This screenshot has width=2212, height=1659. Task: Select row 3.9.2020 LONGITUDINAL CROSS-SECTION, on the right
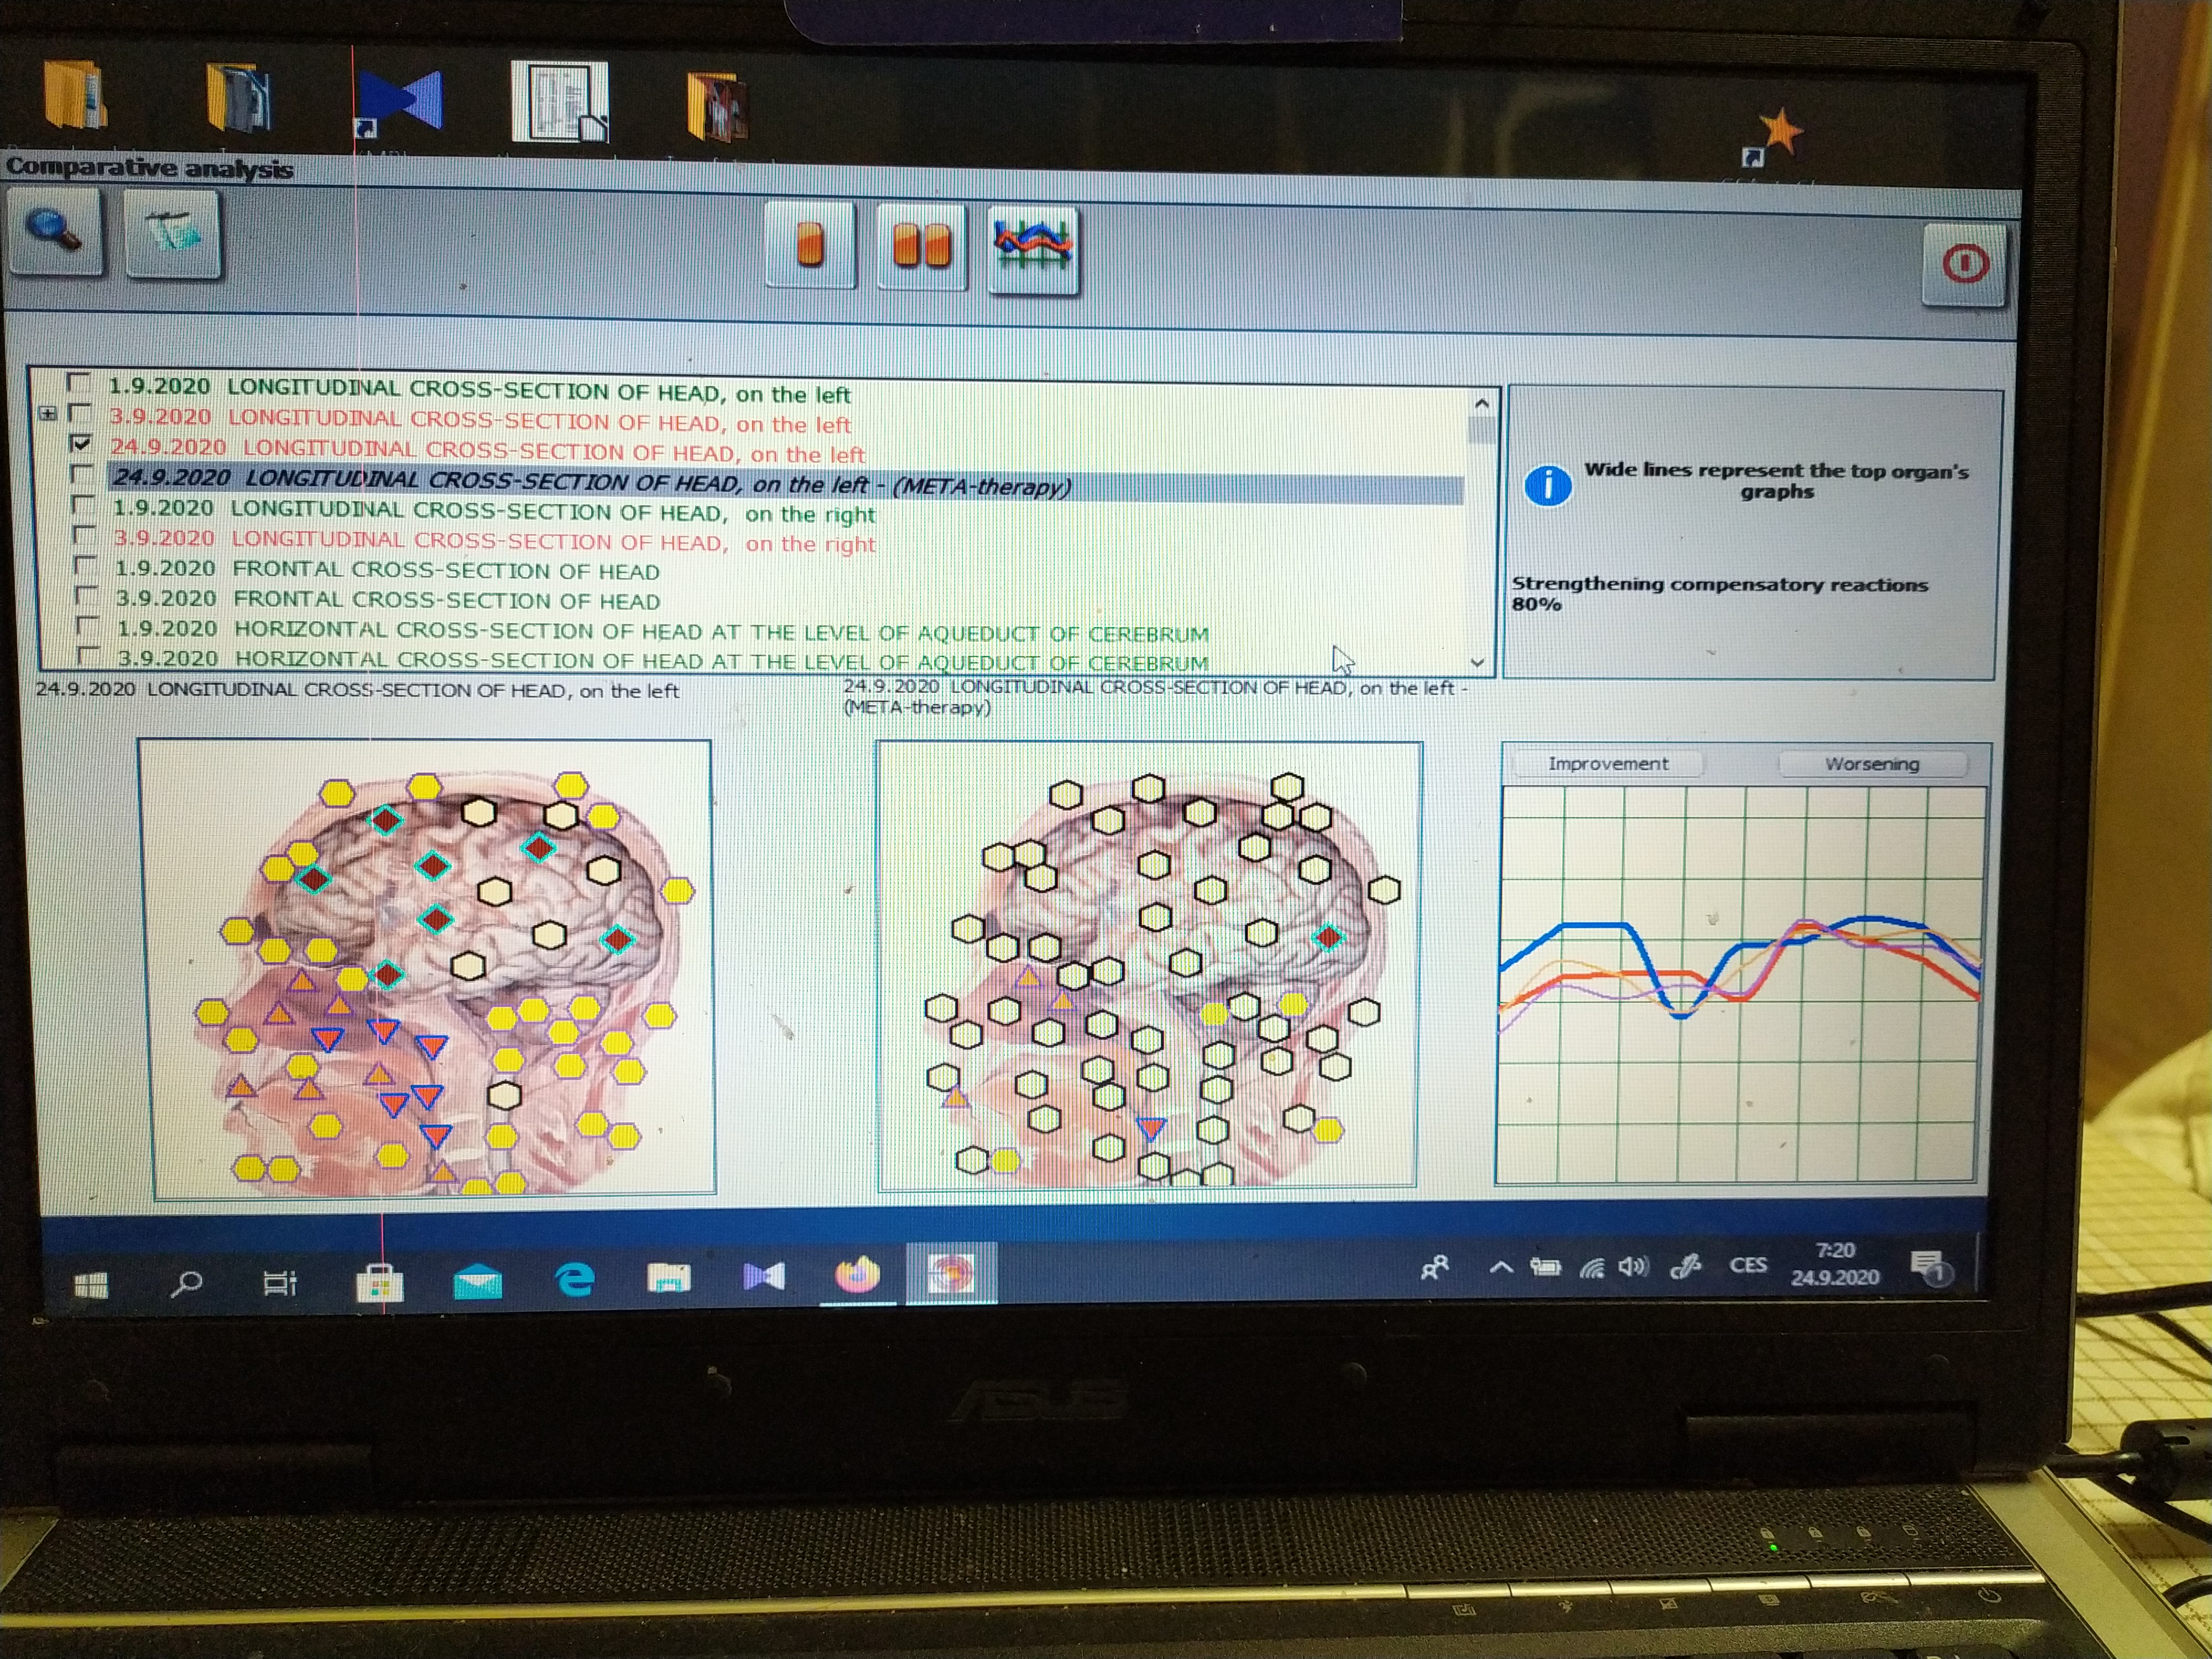point(494,541)
